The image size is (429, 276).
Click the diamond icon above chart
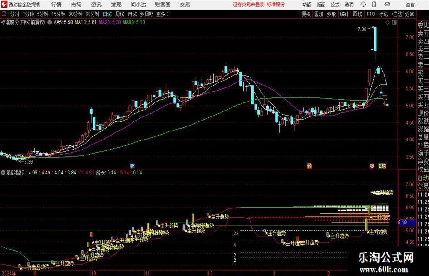[387, 23]
